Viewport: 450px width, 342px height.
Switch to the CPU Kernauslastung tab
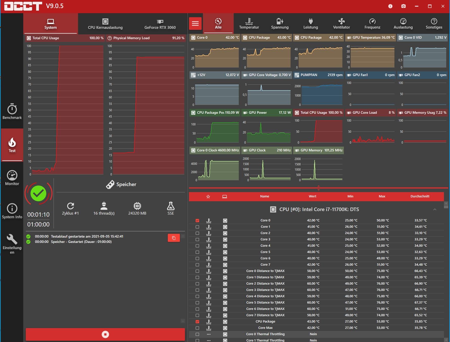click(x=105, y=24)
